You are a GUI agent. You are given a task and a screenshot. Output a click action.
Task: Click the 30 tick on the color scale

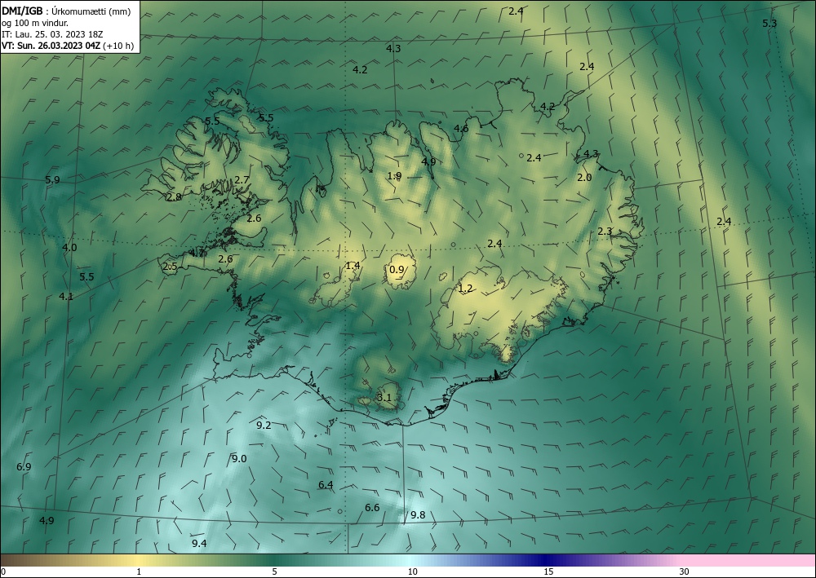685,571
